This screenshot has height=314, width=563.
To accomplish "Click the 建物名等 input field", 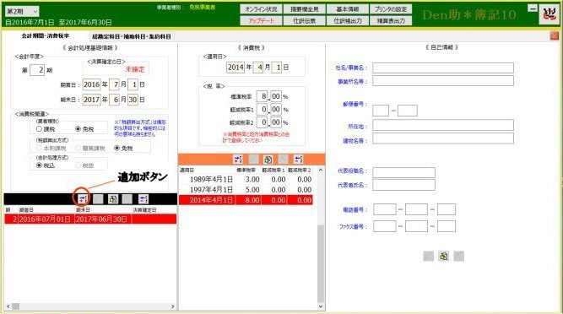I will tap(443, 138).
